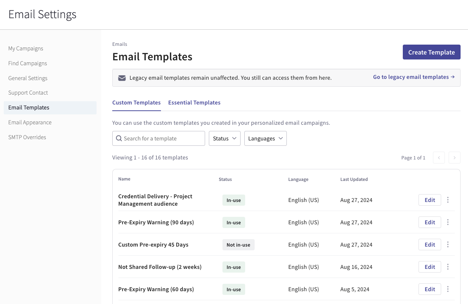
Task: Open more options for Credential Delivery template
Action: (x=448, y=200)
